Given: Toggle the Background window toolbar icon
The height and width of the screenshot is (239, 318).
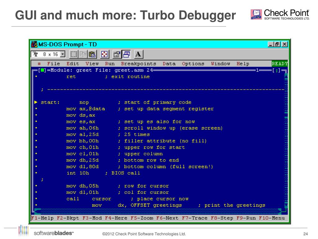Looking at the screenshot, I should click(x=126, y=54).
